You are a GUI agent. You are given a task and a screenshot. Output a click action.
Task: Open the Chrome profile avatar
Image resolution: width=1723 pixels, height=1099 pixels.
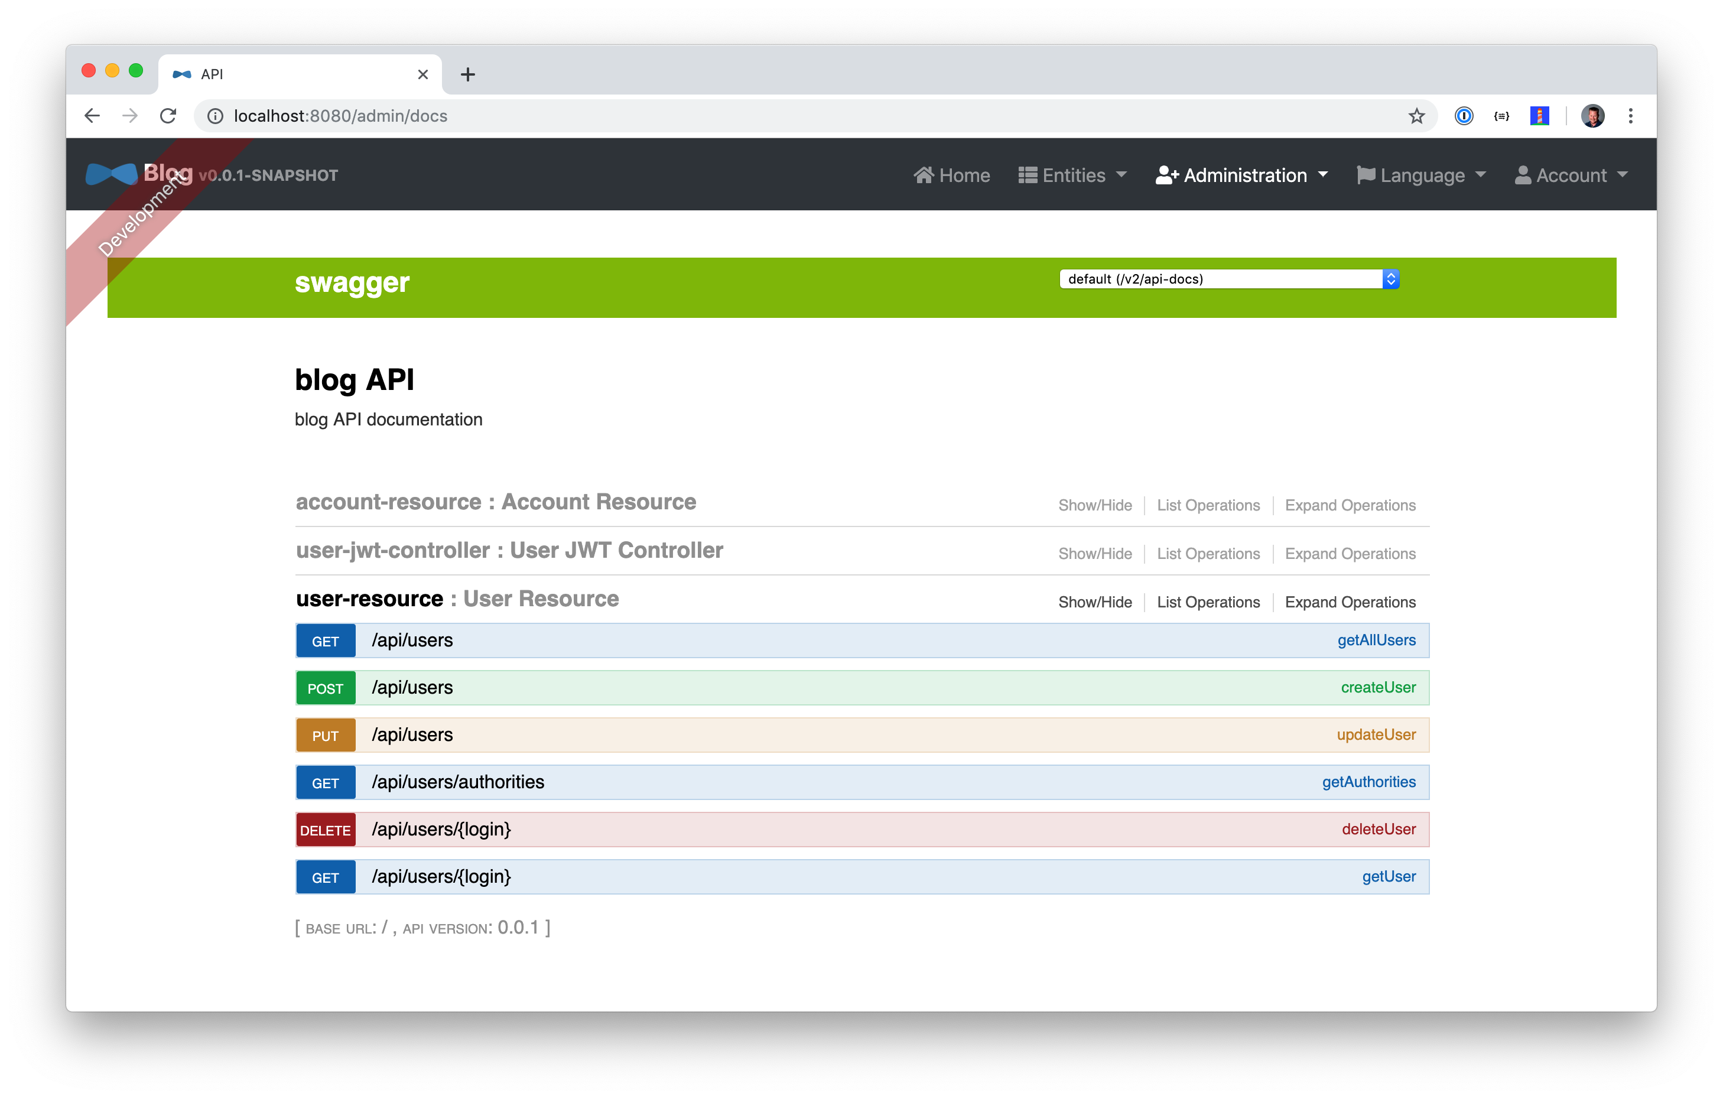pos(1592,116)
